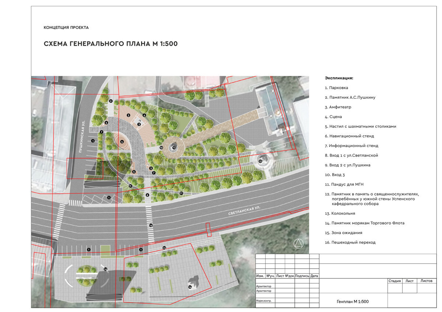
Task: Select legend item '14. Памятник морякам Торгового Флота'
Action: 365,223
